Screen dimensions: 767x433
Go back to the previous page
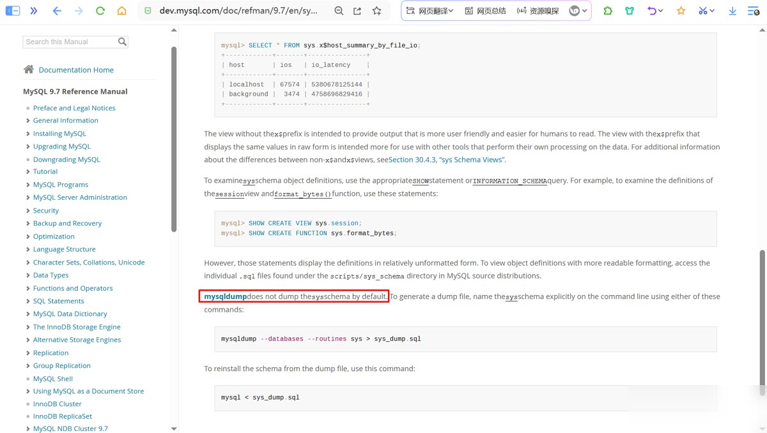pos(57,11)
